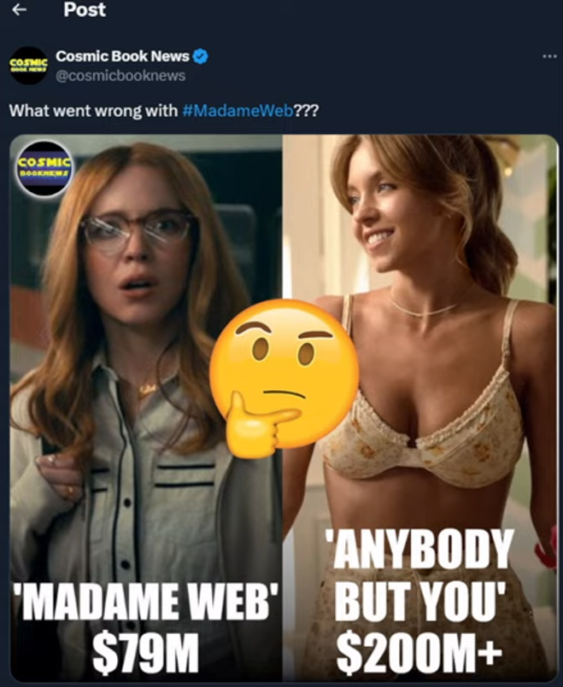The height and width of the screenshot is (687, 563).
Task: Open the Cosmic Book News profile avatar
Action: 29,65
